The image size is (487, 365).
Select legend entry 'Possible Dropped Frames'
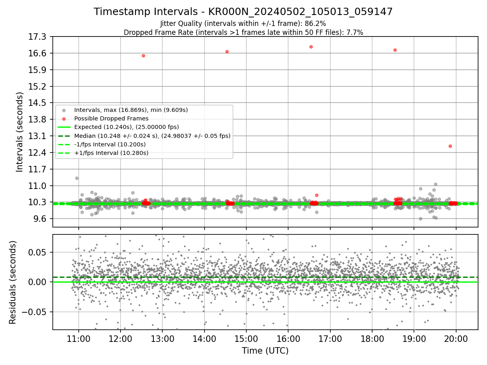click(x=111, y=118)
